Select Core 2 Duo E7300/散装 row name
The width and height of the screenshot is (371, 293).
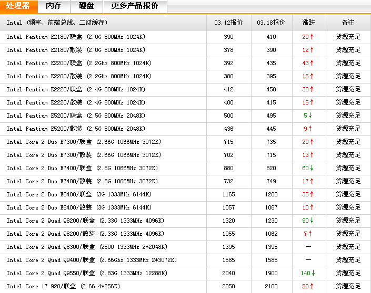coord(84,155)
